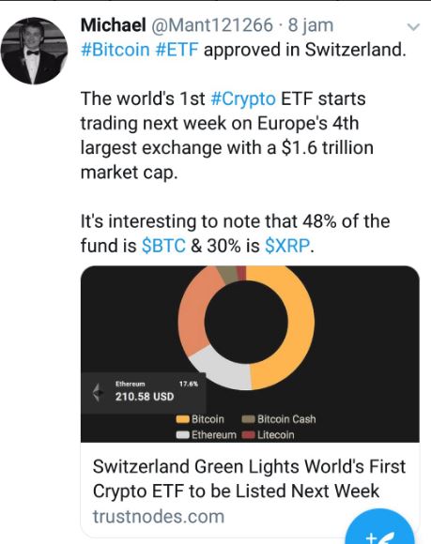Select the Litecoin red legend swatch

(248, 434)
